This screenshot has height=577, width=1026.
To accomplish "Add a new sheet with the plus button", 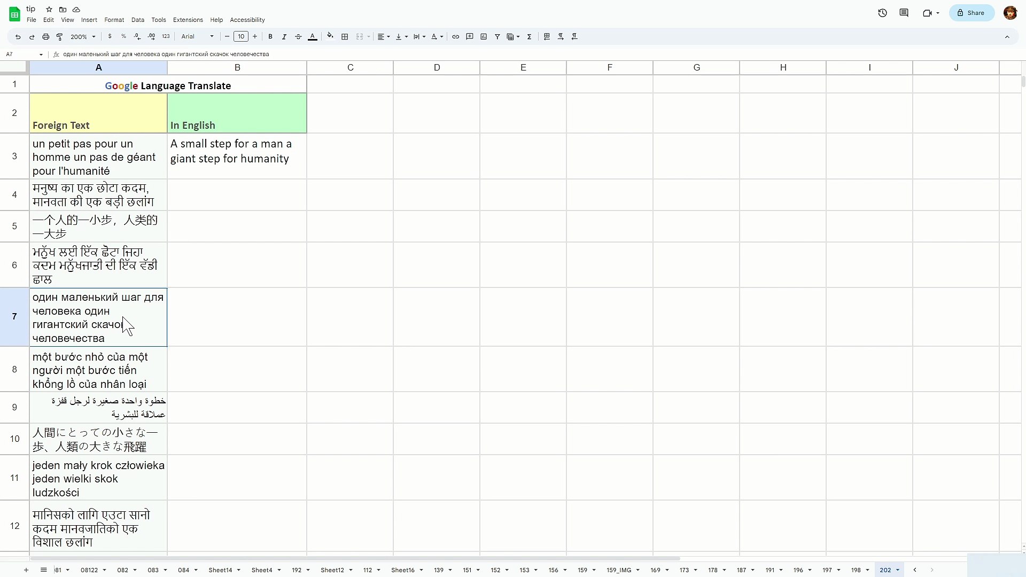I will pos(26,570).
